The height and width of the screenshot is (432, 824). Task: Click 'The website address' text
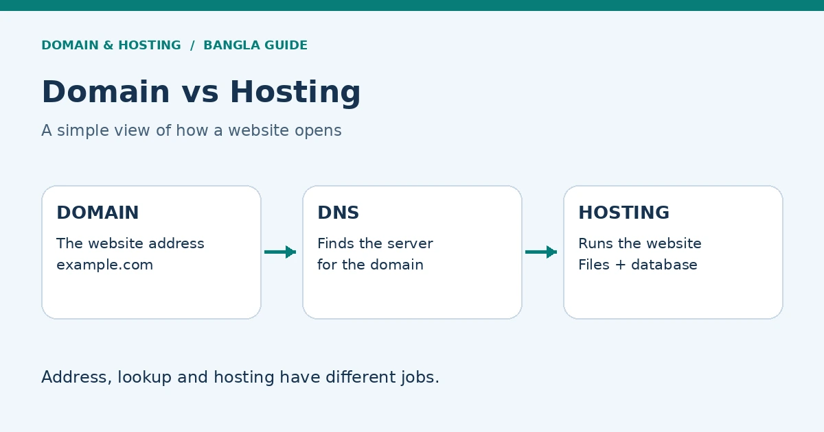[x=130, y=243]
